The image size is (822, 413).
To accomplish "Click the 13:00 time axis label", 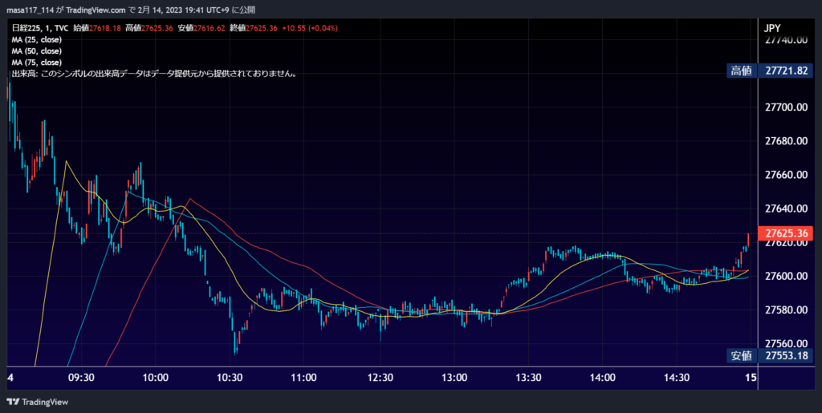I will (454, 378).
